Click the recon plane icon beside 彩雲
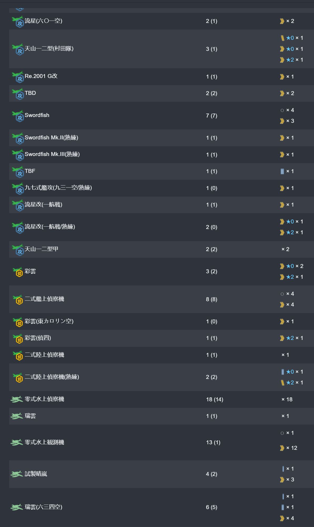 [x=18, y=272]
